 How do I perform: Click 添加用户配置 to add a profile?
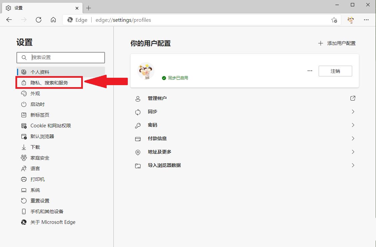(336, 43)
